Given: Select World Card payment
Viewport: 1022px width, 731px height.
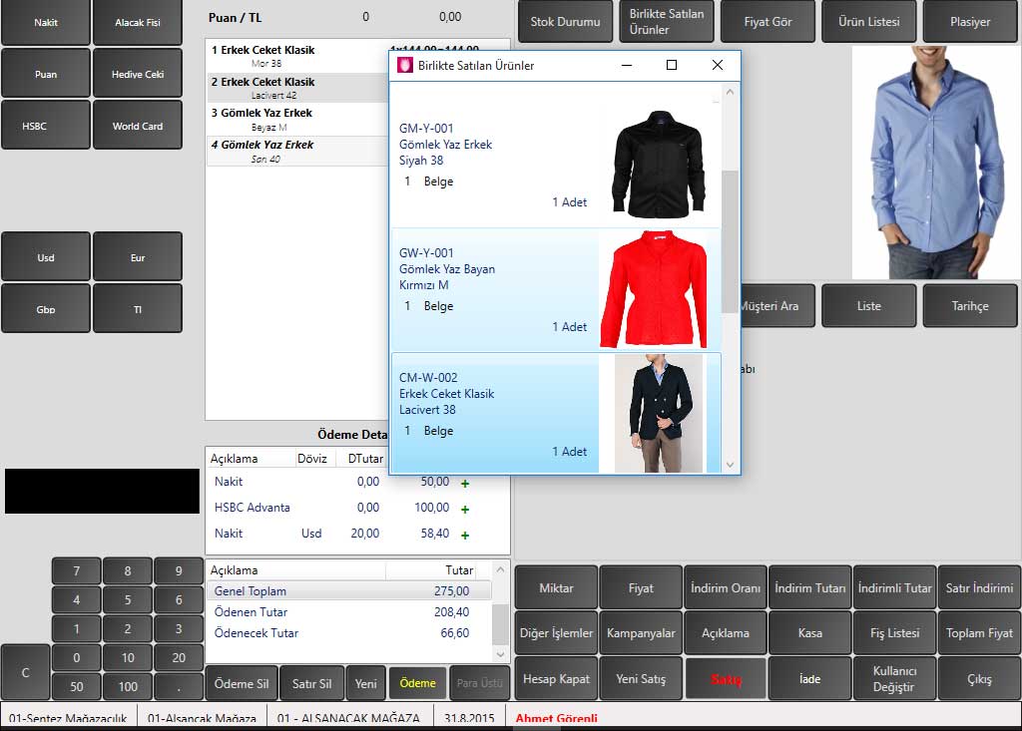Looking at the screenshot, I should [138, 125].
